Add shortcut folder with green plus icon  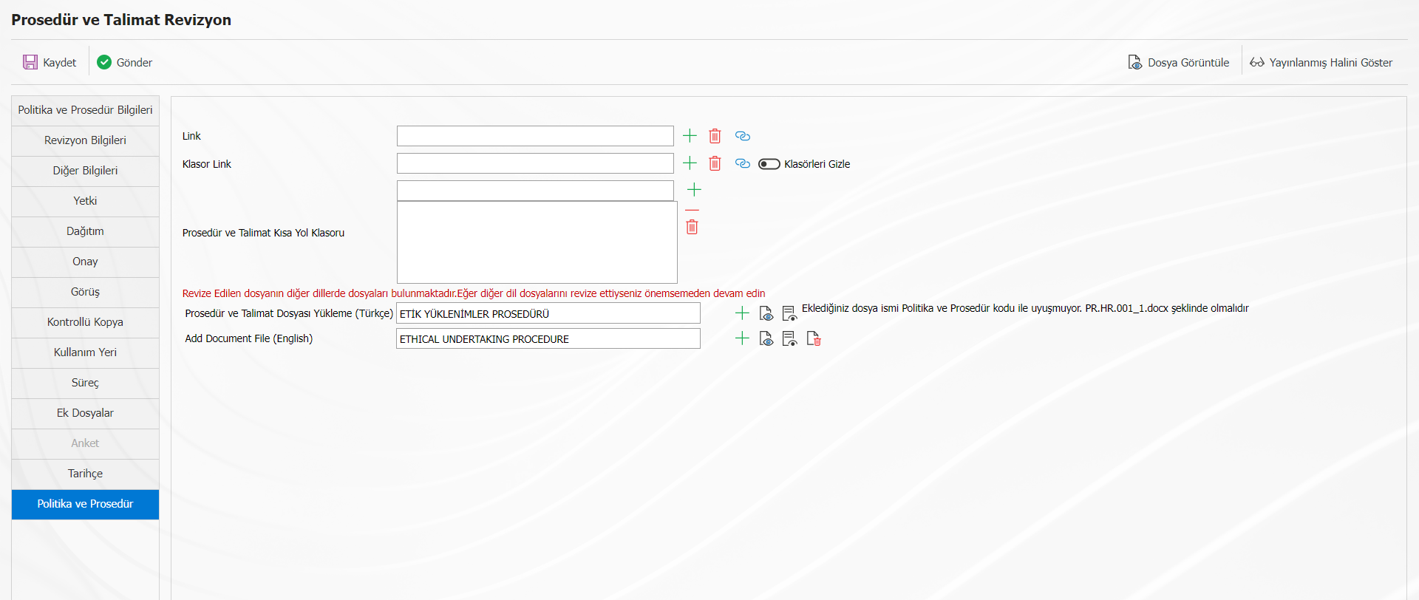694,190
